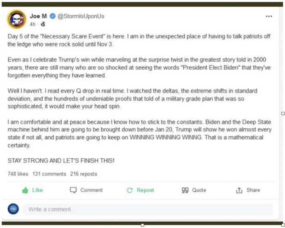View the 216 reposts list

point(84,174)
